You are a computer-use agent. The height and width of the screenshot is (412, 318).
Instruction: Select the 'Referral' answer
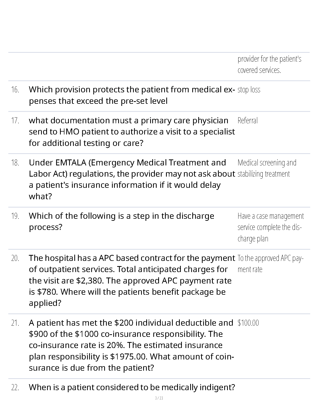pos(247,120)
